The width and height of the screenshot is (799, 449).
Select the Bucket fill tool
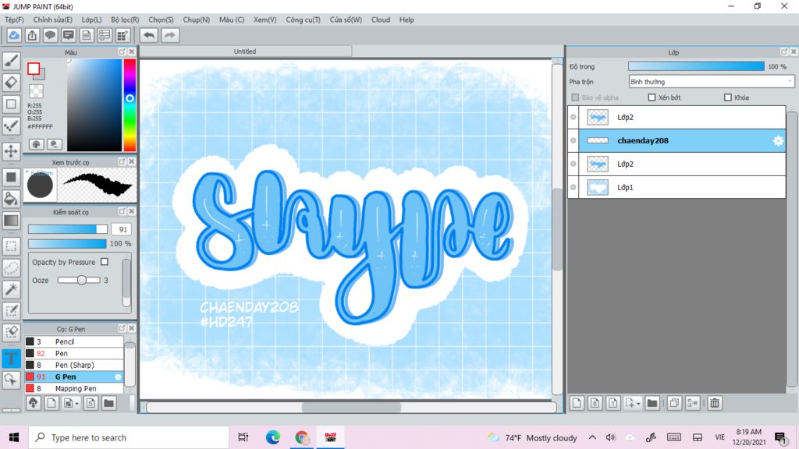[11, 199]
